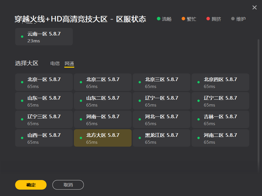Screen dimensions: 262x196
Task: Click green status dot of 黑龙江区
Action: pos(140,138)
